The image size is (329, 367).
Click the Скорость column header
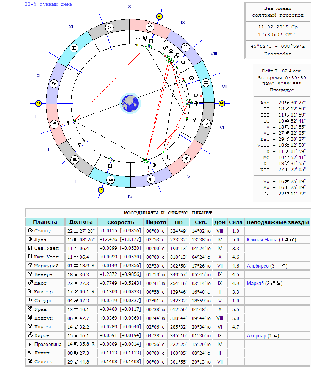(x=121, y=222)
